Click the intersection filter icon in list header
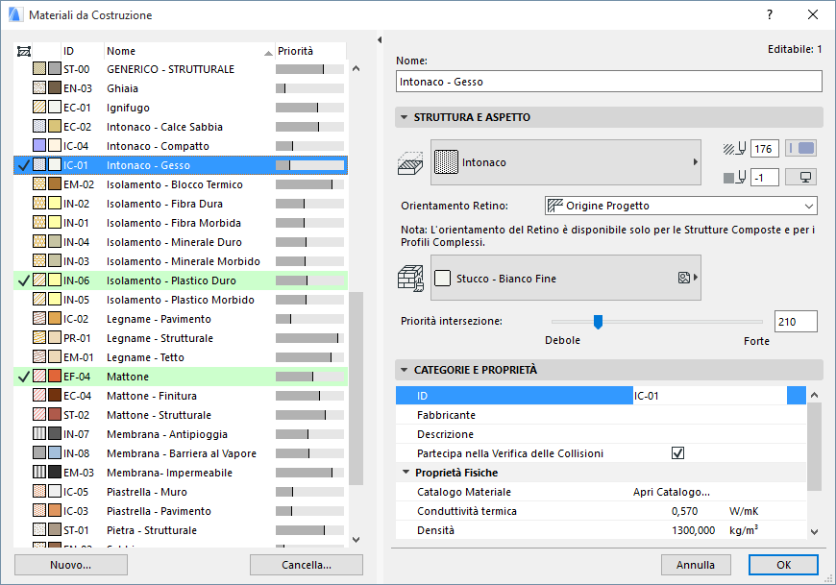This screenshot has width=836, height=585. (23, 51)
